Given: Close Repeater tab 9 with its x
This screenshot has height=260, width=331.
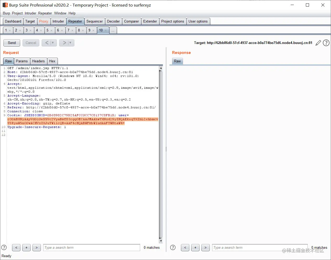Looking at the screenshot, I should point(93,31).
